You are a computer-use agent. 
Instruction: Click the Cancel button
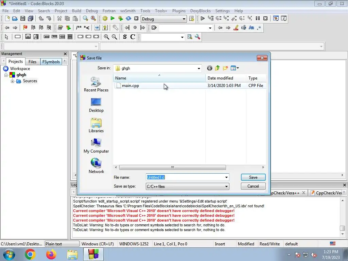pyautogui.click(x=253, y=186)
